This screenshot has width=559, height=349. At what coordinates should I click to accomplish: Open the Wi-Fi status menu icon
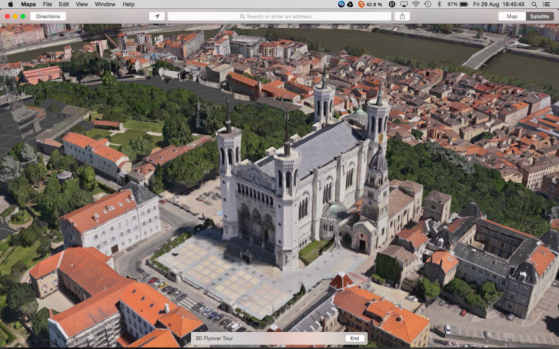(x=416, y=4)
